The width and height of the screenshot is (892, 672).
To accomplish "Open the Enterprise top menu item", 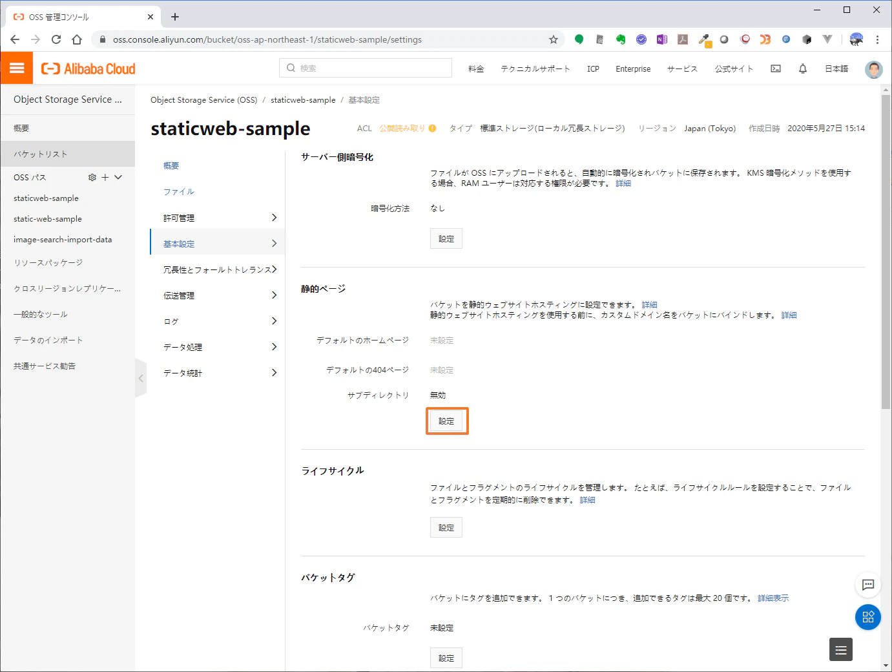I will 633,68.
